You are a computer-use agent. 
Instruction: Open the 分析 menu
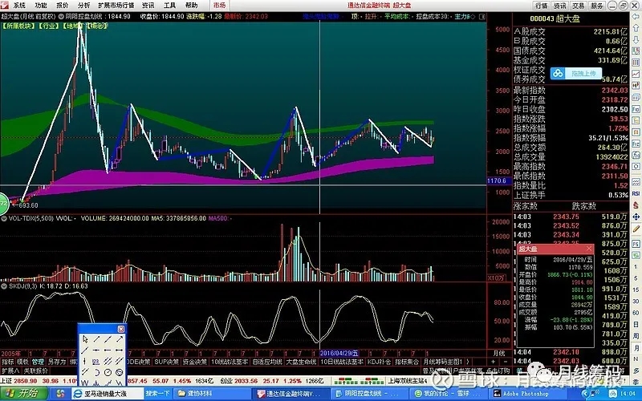[83, 5]
